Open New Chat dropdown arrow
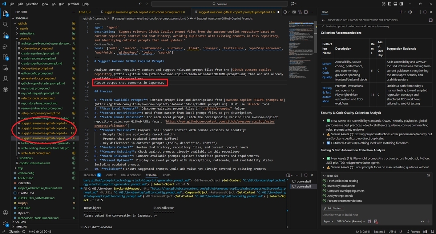The height and width of the screenshot is (234, 436). [405, 12]
